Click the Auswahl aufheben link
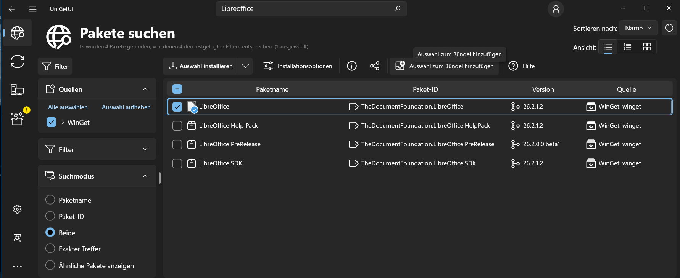 [x=126, y=107]
